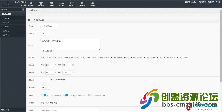222x112 pixels.
Task: Click the logout link at far right of header
Action: 218,2
